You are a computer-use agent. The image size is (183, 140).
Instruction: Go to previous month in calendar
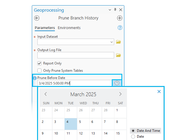[x=46, y=94]
